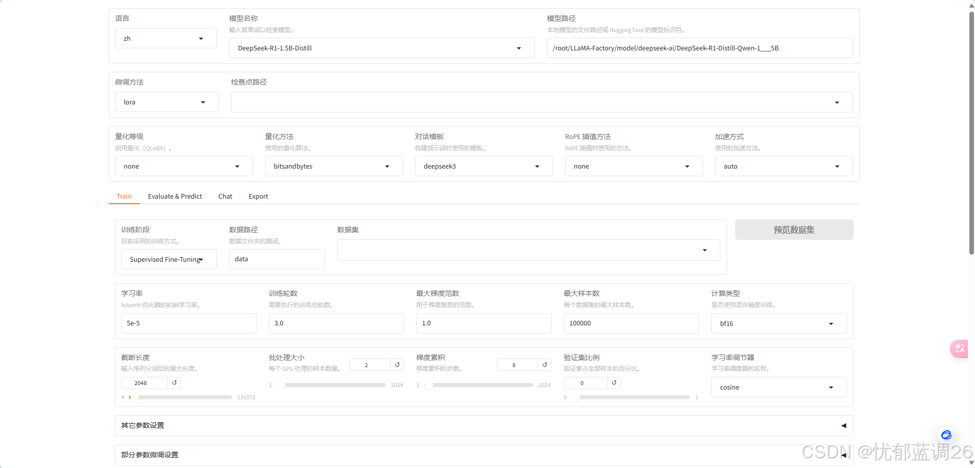This screenshot has width=975, height=468.
Task: Click the validation ratio number box 0
Action: tap(585, 383)
